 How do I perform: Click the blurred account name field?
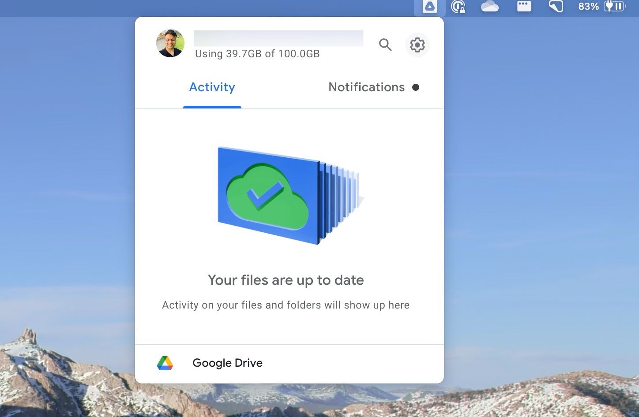pos(278,38)
